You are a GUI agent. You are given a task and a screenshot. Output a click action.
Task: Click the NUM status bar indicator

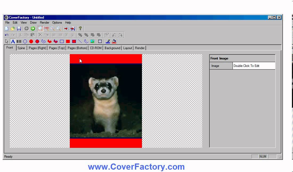point(263,157)
